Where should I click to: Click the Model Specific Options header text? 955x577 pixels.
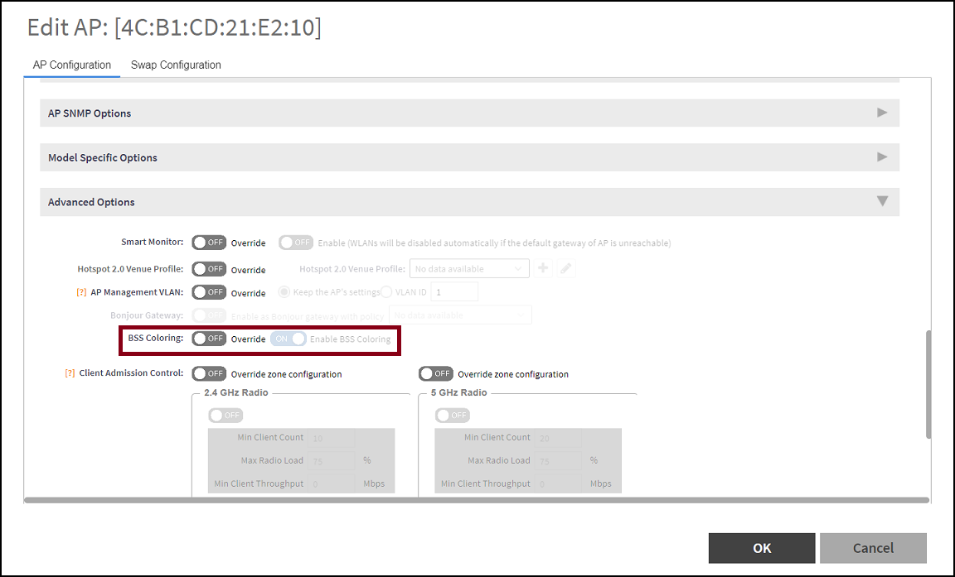102,157
